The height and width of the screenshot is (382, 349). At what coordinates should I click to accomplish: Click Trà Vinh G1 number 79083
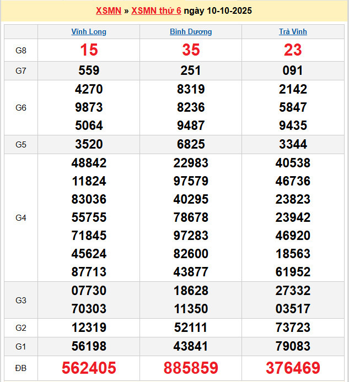(x=293, y=346)
